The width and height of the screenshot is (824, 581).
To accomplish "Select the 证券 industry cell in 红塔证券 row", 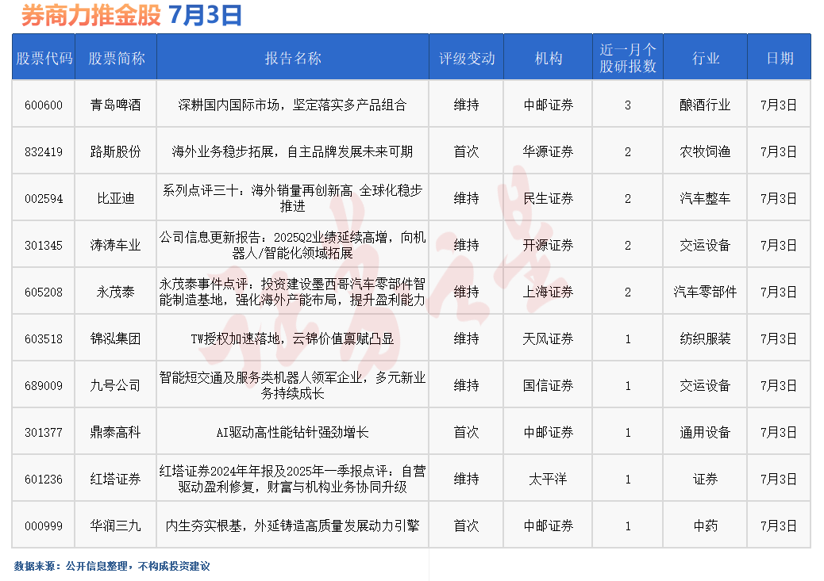I will point(705,480).
